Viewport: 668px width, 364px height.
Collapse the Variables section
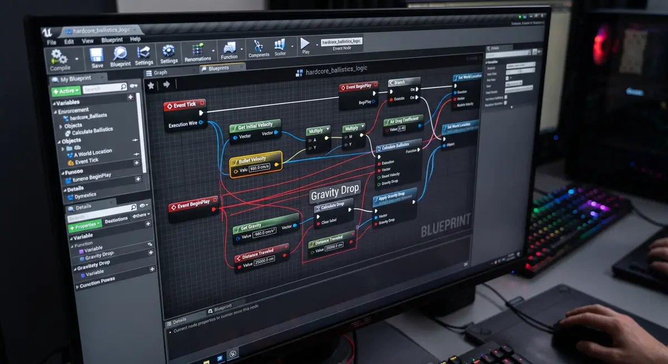coord(54,104)
